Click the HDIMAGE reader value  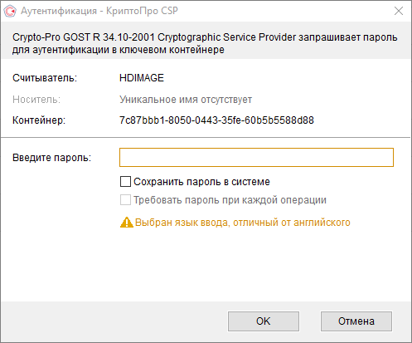(142, 78)
